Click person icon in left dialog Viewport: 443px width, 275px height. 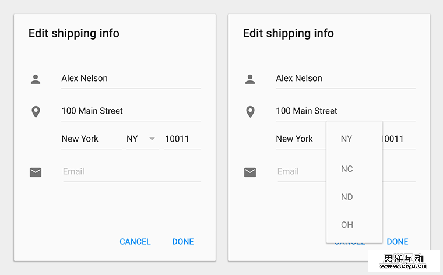[36, 79]
